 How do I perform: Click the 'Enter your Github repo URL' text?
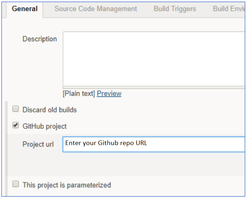[x=106, y=143]
